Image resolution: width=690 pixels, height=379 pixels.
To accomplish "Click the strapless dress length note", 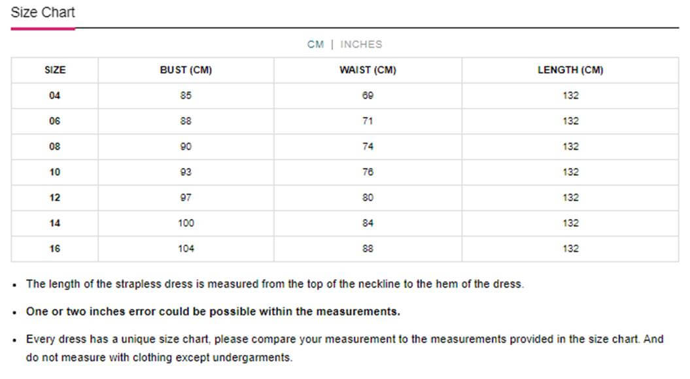I will tap(275, 284).
